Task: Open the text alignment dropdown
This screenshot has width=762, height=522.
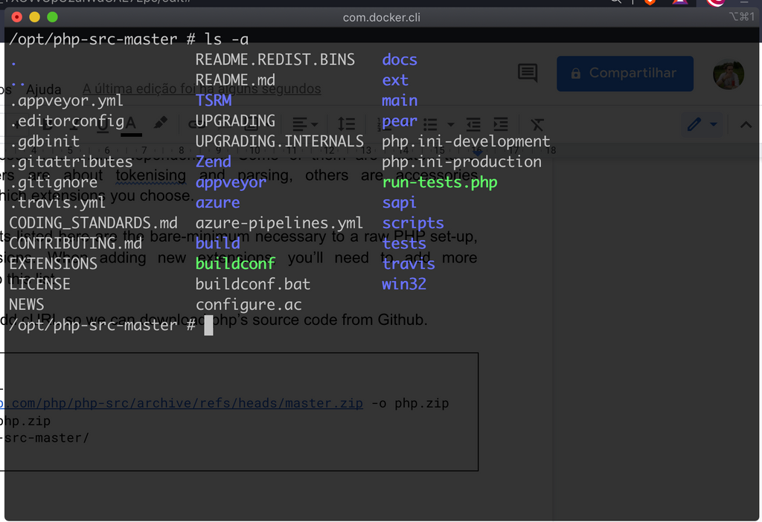Action: pyautogui.click(x=307, y=125)
